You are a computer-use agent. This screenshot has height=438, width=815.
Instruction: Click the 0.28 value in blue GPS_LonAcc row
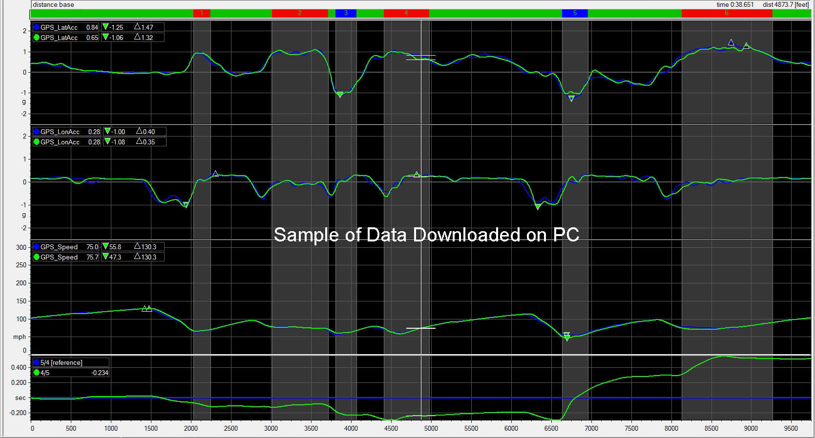94,132
